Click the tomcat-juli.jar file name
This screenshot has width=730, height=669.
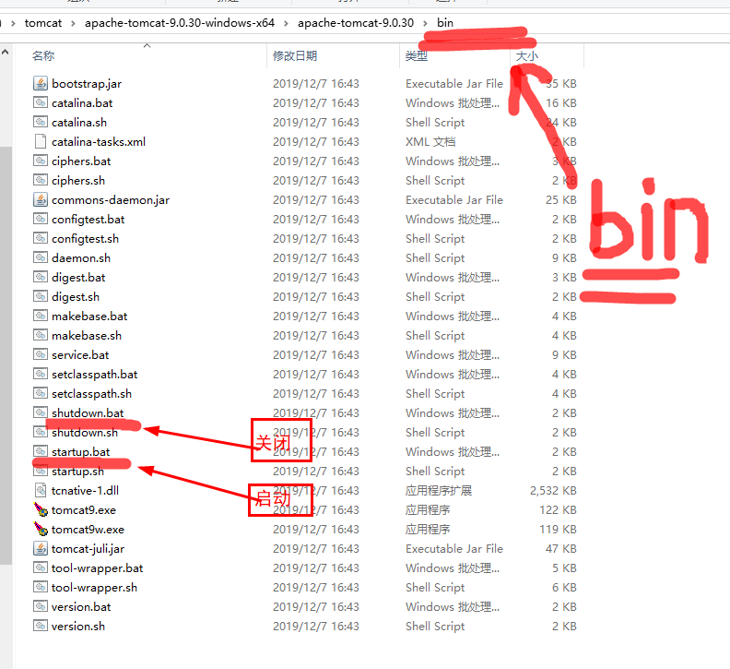tap(88, 549)
